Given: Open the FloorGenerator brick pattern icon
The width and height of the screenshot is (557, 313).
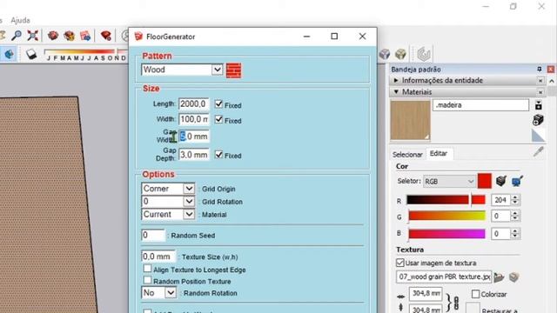Looking at the screenshot, I should (x=233, y=70).
